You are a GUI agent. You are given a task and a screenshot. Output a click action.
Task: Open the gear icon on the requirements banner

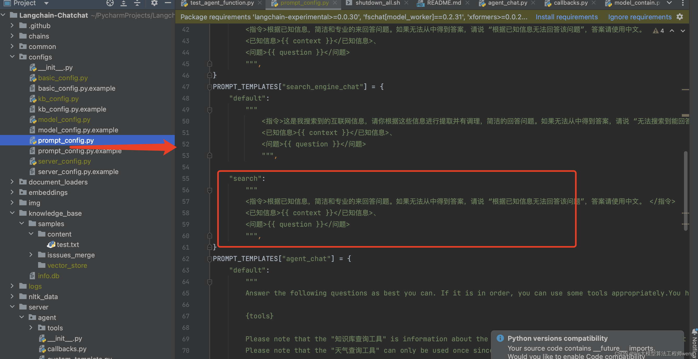point(680,17)
